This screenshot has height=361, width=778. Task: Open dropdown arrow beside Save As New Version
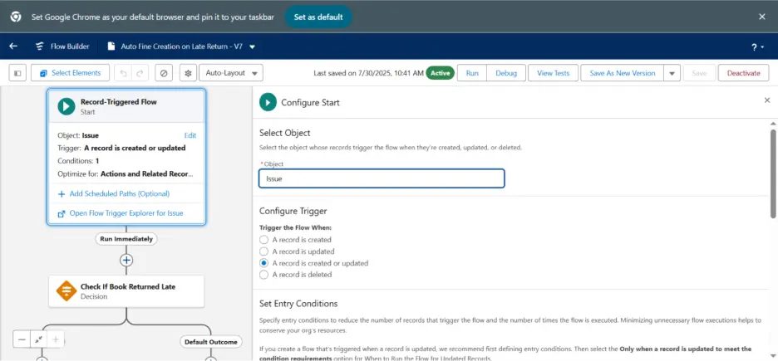(x=672, y=73)
